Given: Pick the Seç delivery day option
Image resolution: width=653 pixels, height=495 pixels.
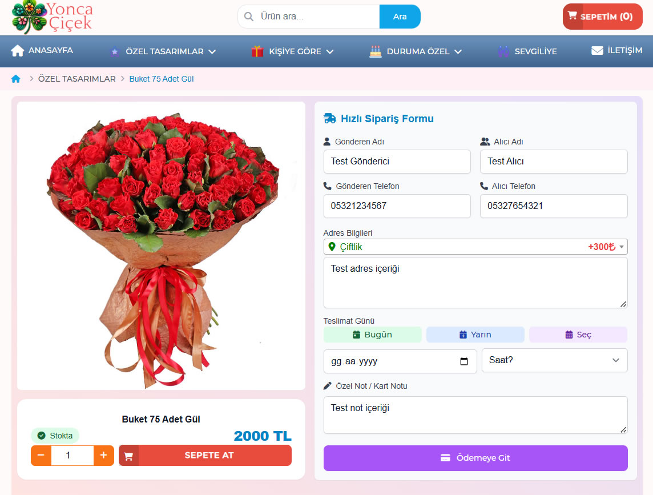Looking at the screenshot, I should point(578,335).
